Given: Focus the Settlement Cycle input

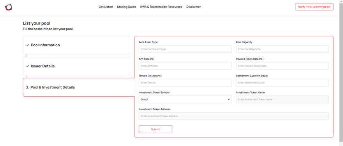Looking at the screenshot, I should pos(282,83).
